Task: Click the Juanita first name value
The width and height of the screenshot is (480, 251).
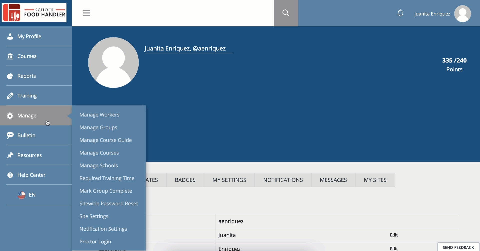Action: [x=227, y=235]
